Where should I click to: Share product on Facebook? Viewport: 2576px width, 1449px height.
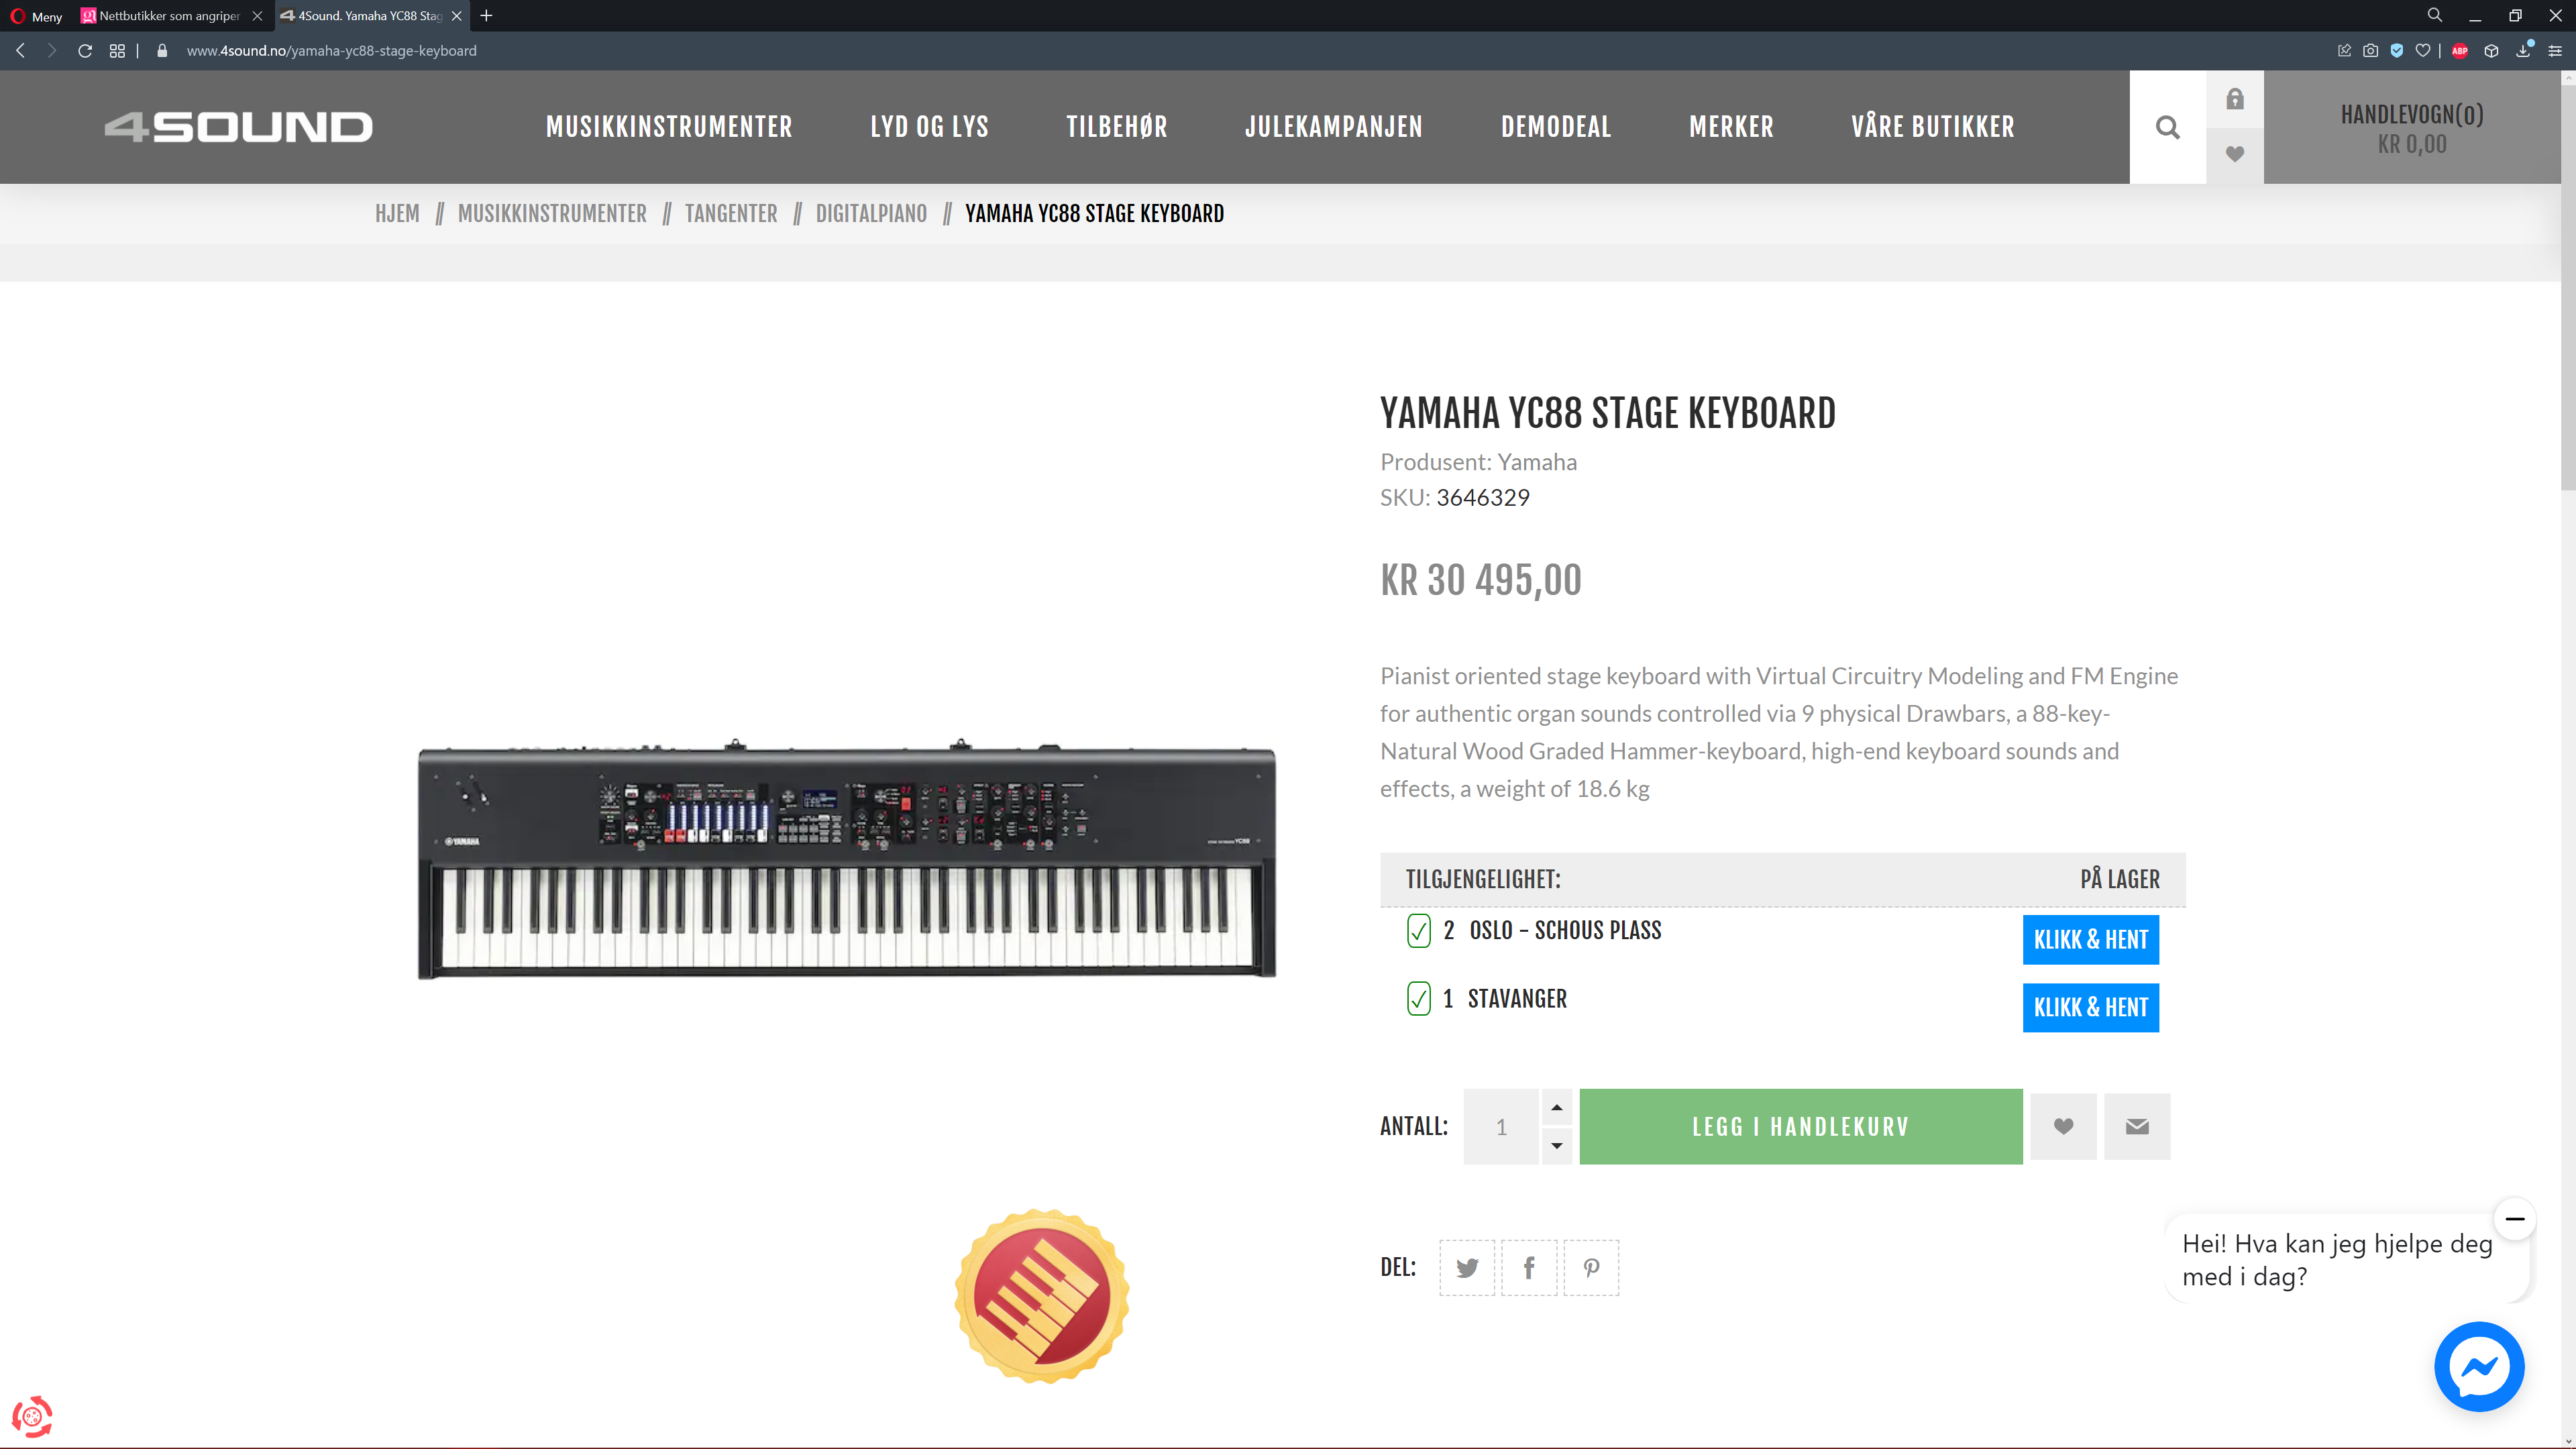pos(1529,1268)
